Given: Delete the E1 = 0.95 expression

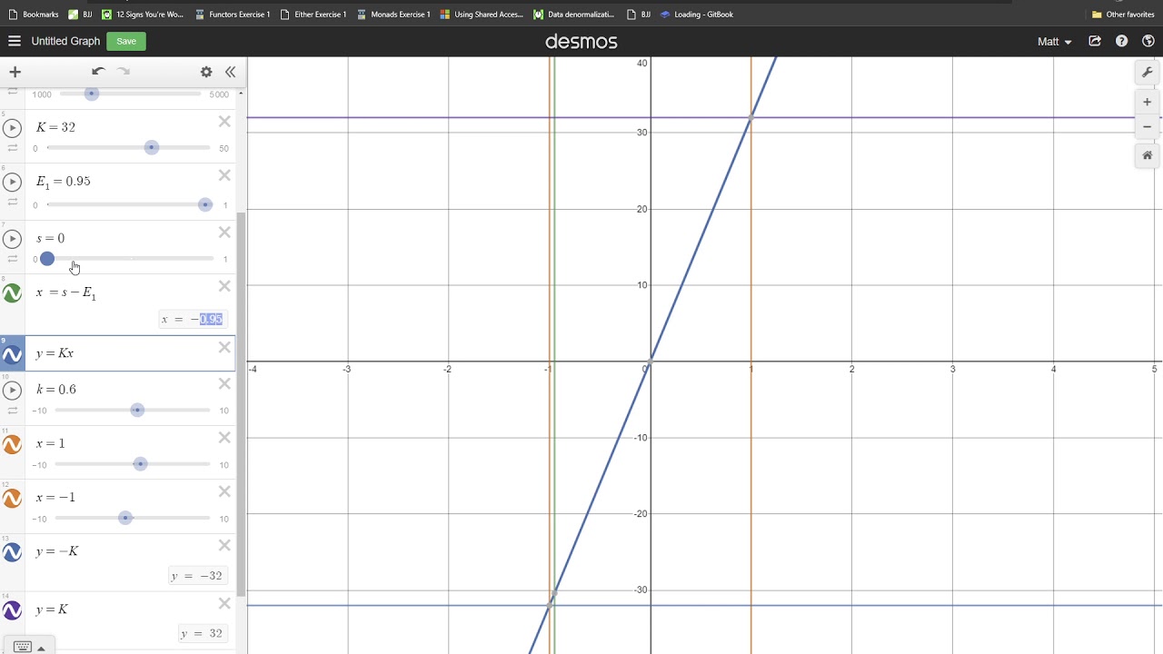Looking at the screenshot, I should pyautogui.click(x=224, y=175).
